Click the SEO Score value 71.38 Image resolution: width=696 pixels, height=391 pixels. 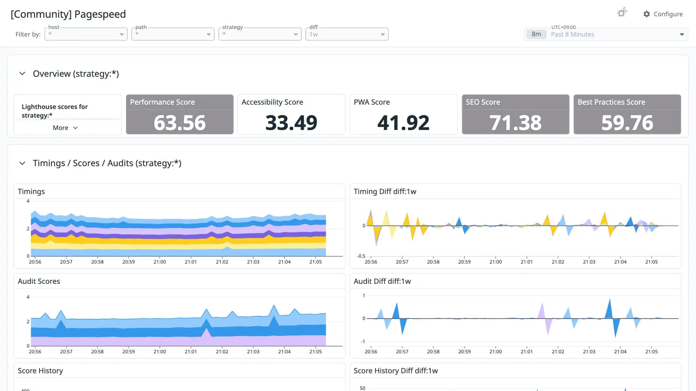(x=515, y=122)
